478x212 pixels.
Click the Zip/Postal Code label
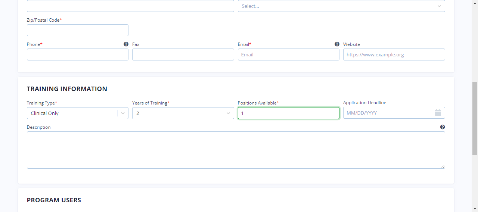(x=44, y=20)
